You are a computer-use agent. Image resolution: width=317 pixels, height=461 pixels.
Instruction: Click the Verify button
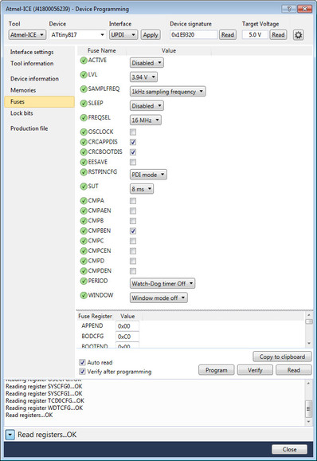pos(255,370)
